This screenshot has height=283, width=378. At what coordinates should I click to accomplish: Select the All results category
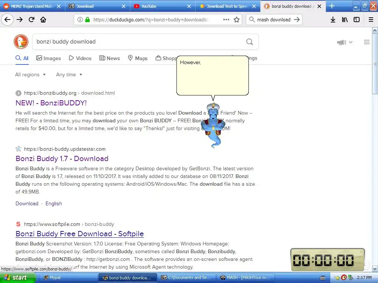[x=22, y=58]
